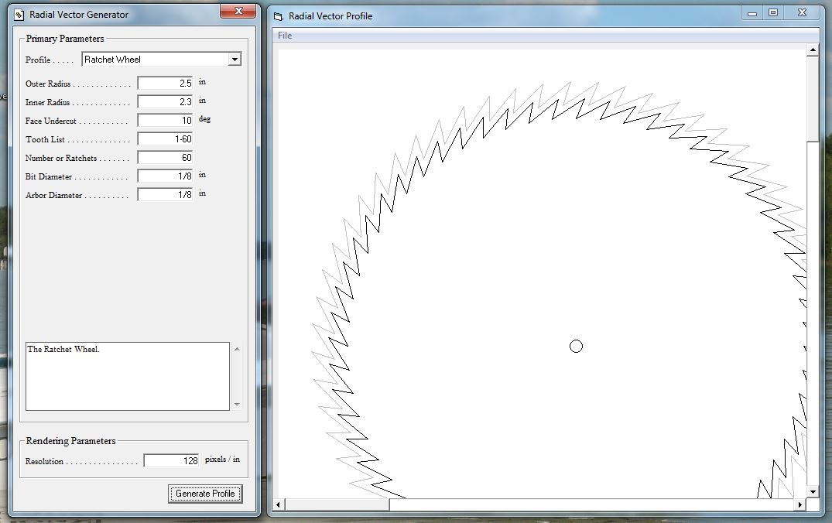This screenshot has width=832, height=523.
Task: Edit the Arbor Diameter field
Action: [165, 195]
